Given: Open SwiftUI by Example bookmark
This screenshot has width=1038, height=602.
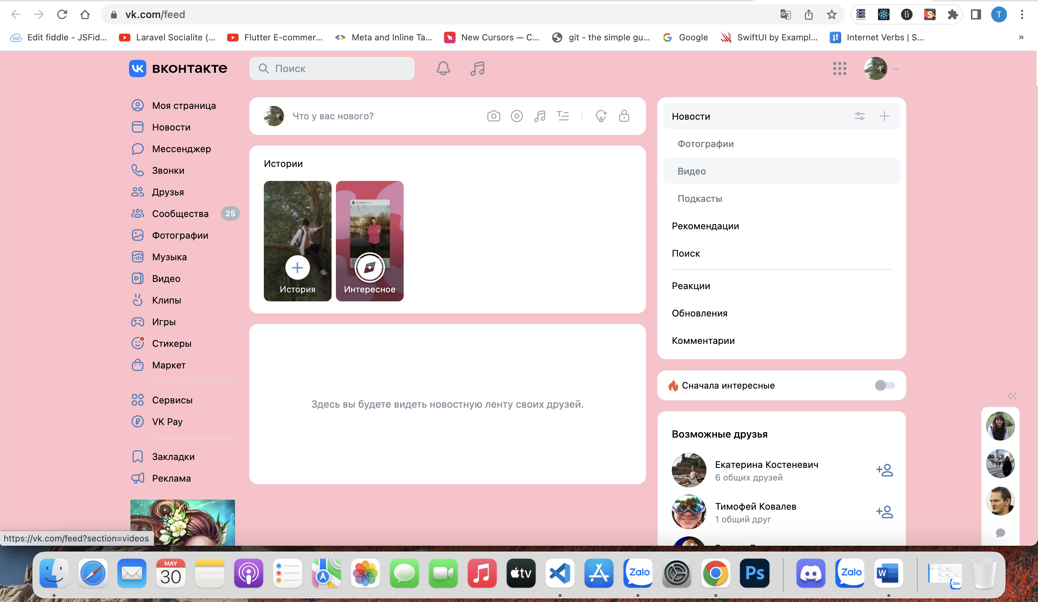Looking at the screenshot, I should click(769, 37).
